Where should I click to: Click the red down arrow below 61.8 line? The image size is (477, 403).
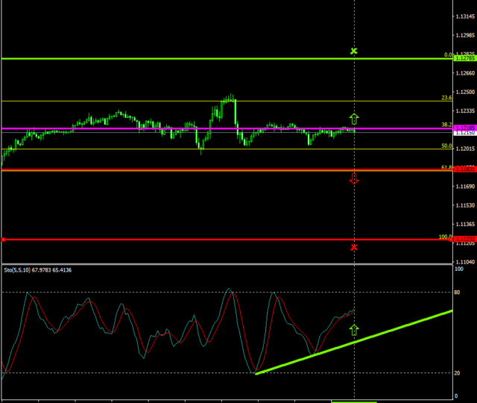click(x=354, y=178)
